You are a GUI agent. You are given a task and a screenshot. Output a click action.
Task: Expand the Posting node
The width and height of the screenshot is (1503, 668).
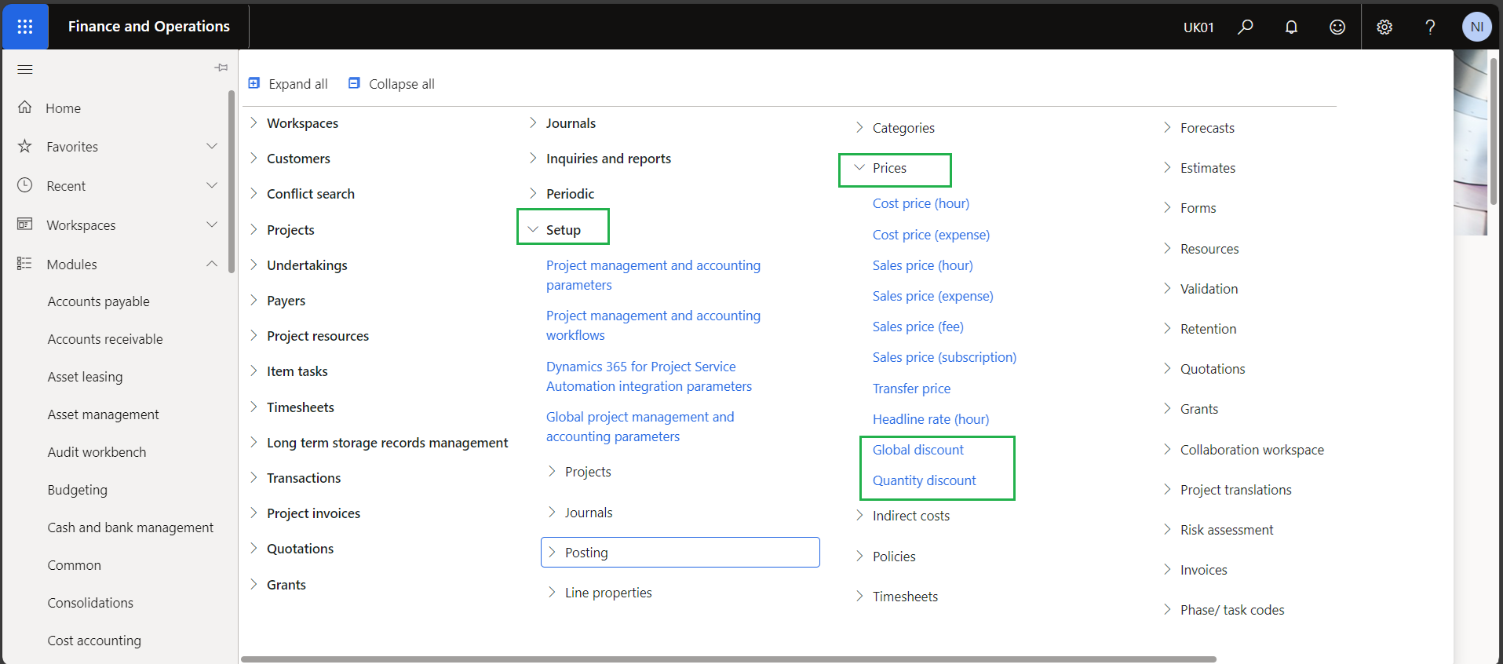[552, 552]
